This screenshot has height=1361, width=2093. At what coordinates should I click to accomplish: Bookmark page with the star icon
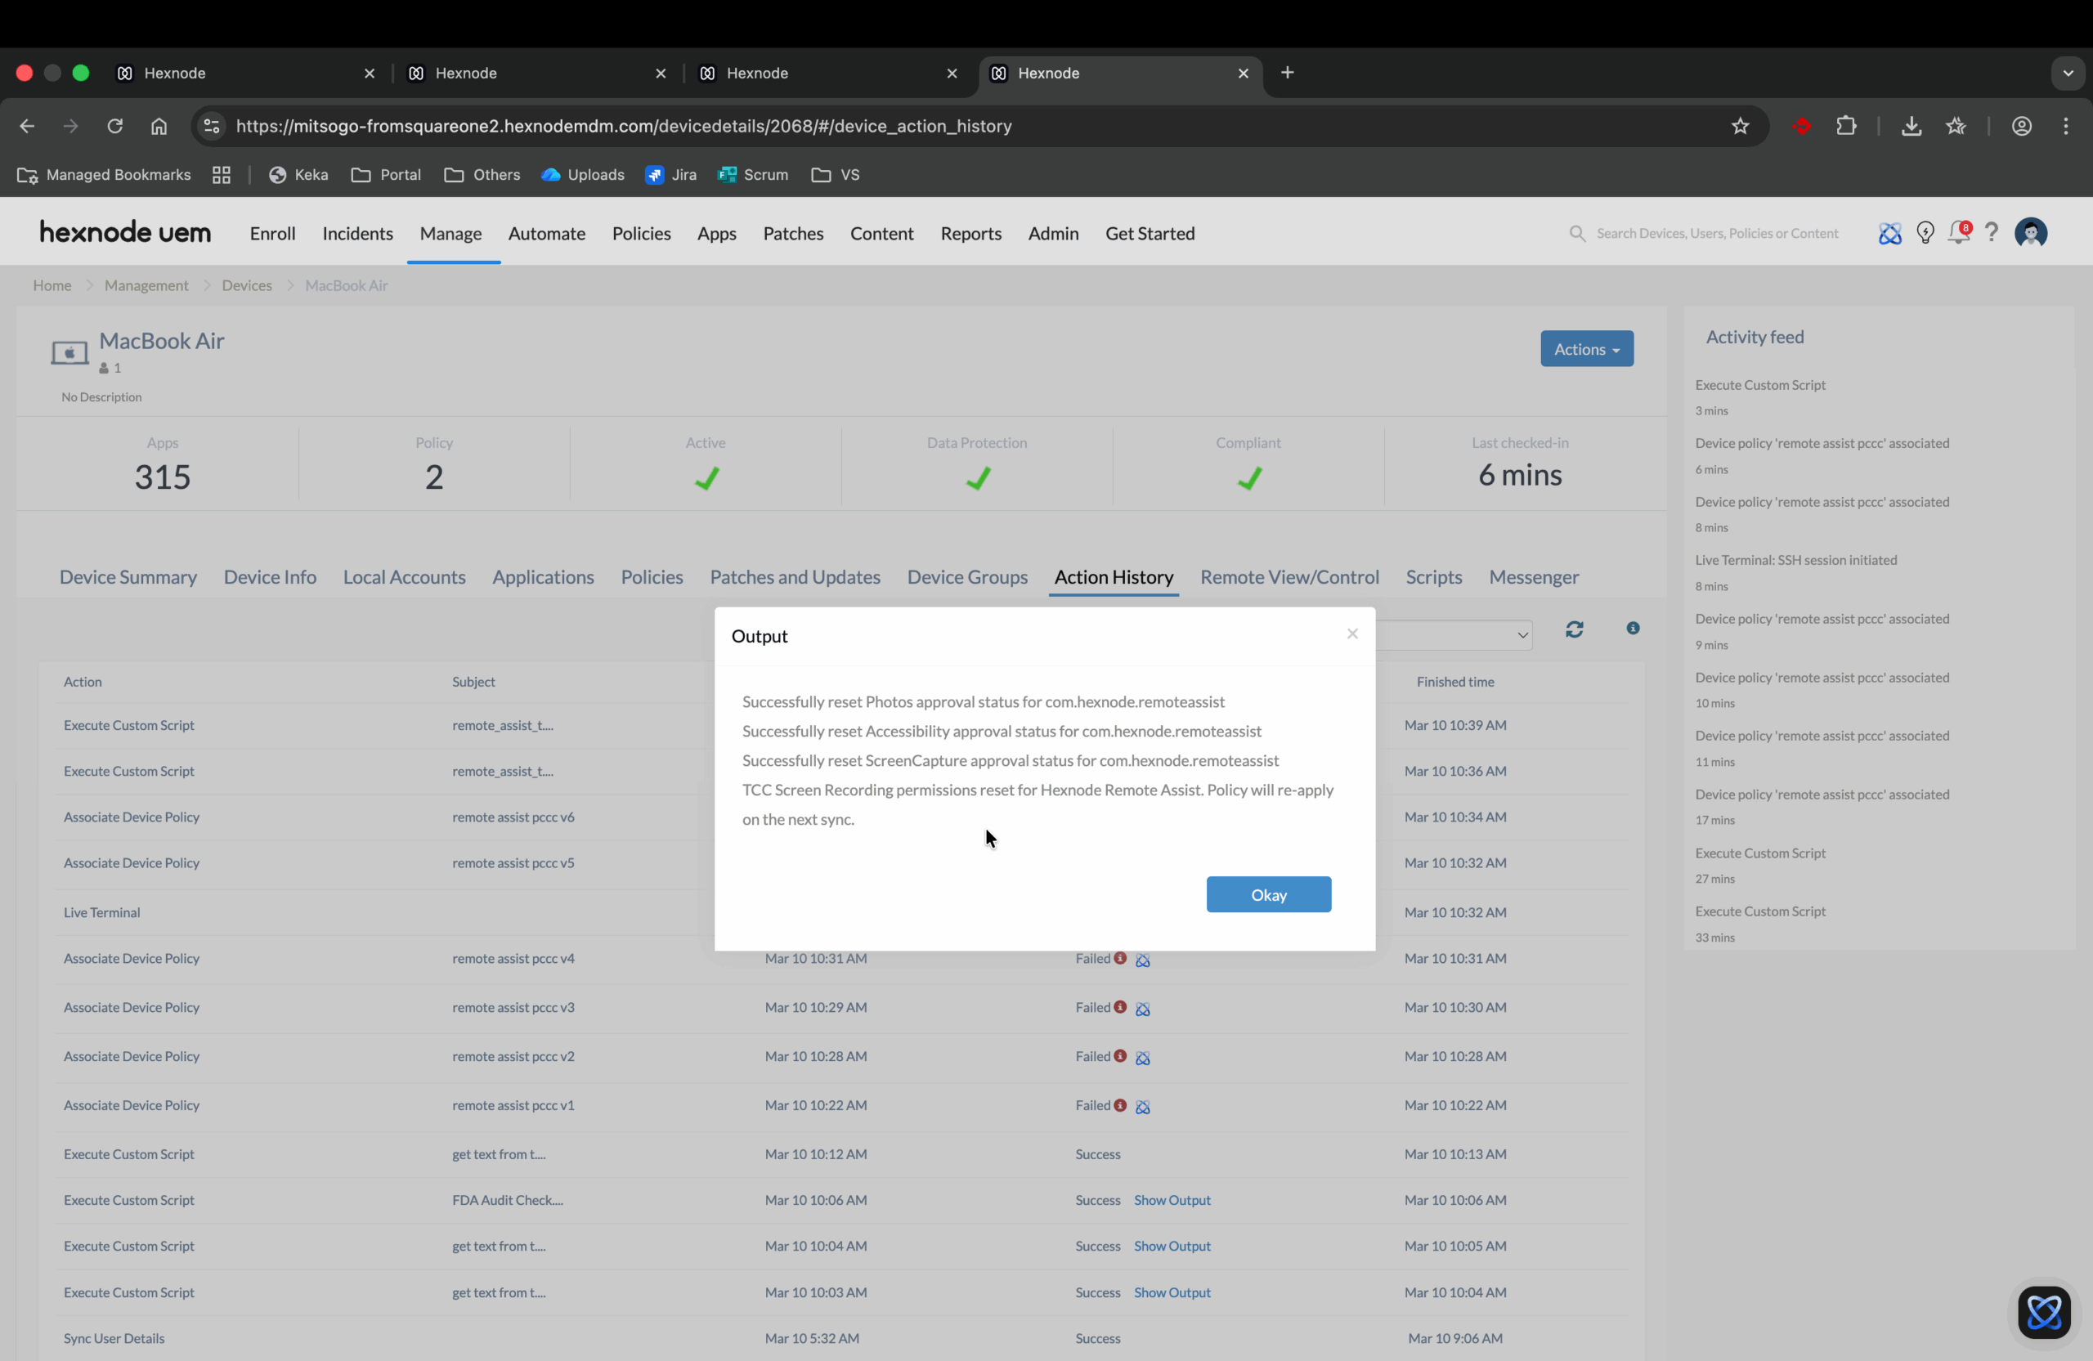(x=1740, y=126)
